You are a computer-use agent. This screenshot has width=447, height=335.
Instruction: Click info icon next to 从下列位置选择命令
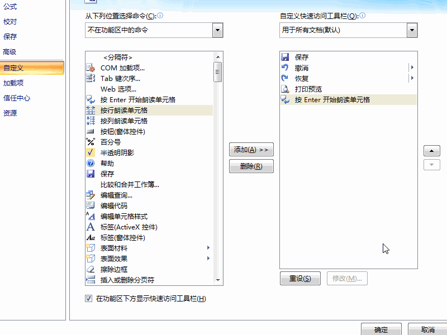pos(160,16)
